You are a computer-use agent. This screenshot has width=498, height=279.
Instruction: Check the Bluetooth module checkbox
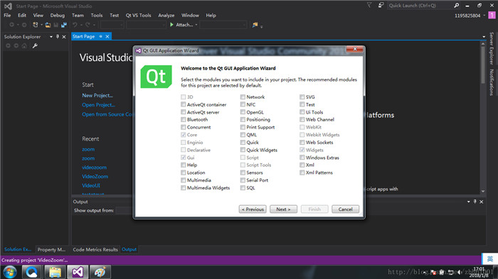(x=184, y=119)
